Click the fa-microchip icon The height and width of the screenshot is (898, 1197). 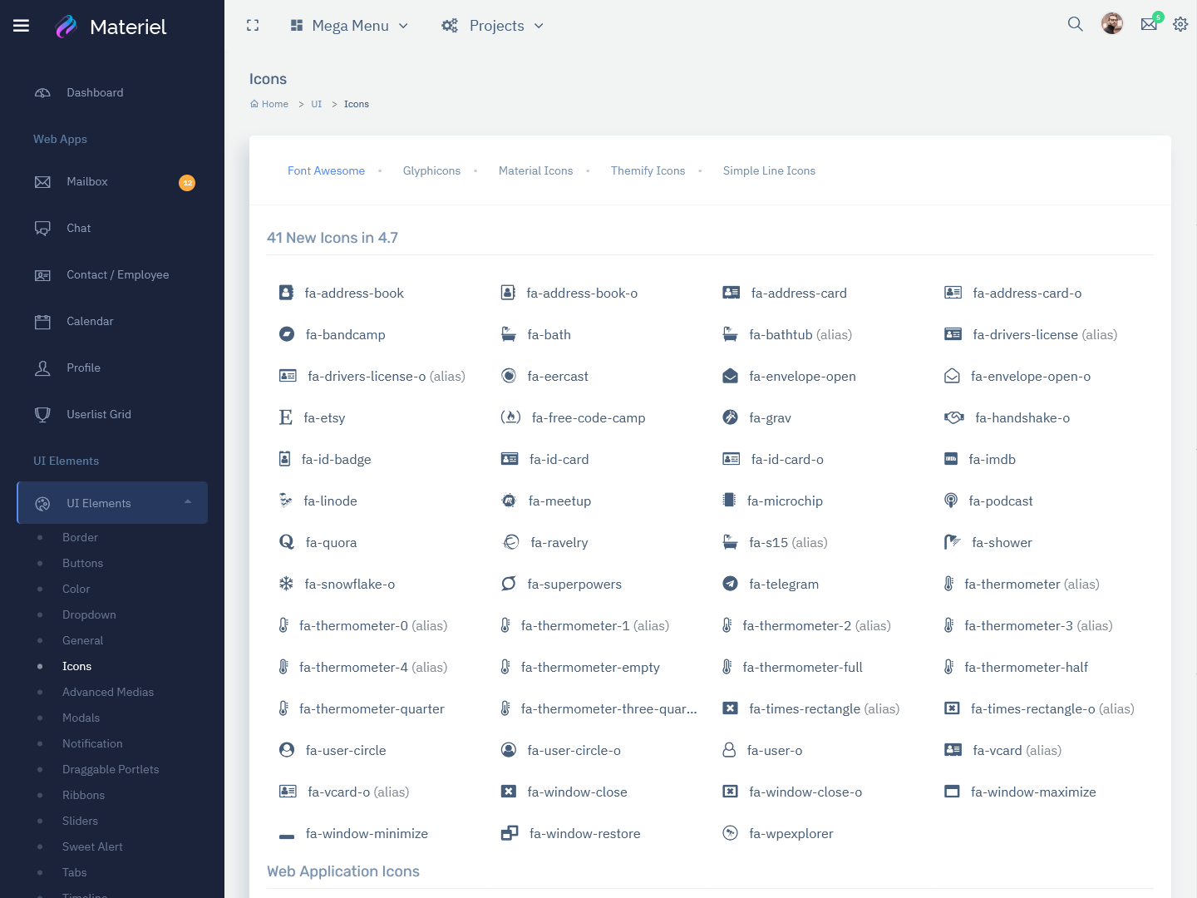pyautogui.click(x=729, y=501)
